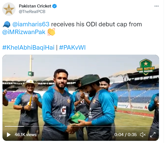165x143 pixels.
Task: Play the video using the play button
Action: click(9, 135)
